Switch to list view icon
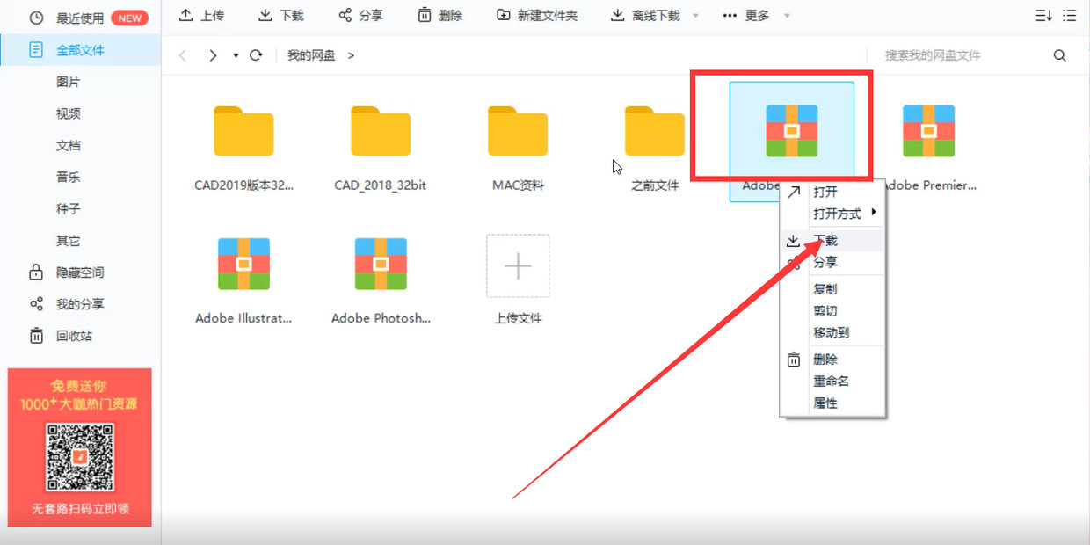Image resolution: width=1090 pixels, height=545 pixels. [x=1069, y=15]
